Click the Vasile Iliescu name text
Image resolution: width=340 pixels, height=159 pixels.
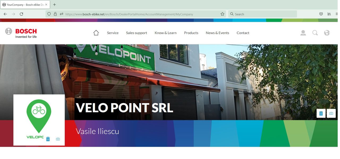click(97, 131)
